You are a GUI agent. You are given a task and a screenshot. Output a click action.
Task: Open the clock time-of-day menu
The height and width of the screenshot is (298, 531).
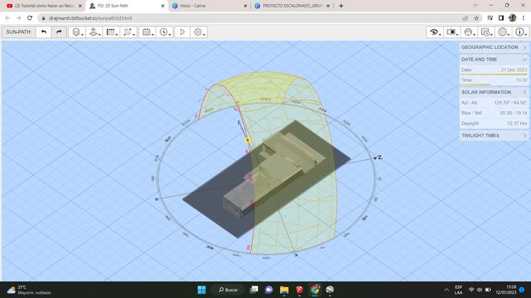tap(165, 32)
